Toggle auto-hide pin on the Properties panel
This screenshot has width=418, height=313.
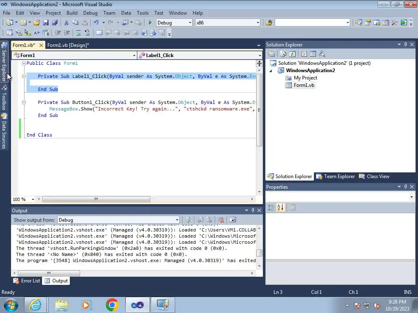405,187
